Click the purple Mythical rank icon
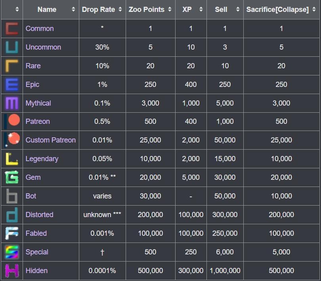Screen dimensions: 321x281 tap(11, 103)
